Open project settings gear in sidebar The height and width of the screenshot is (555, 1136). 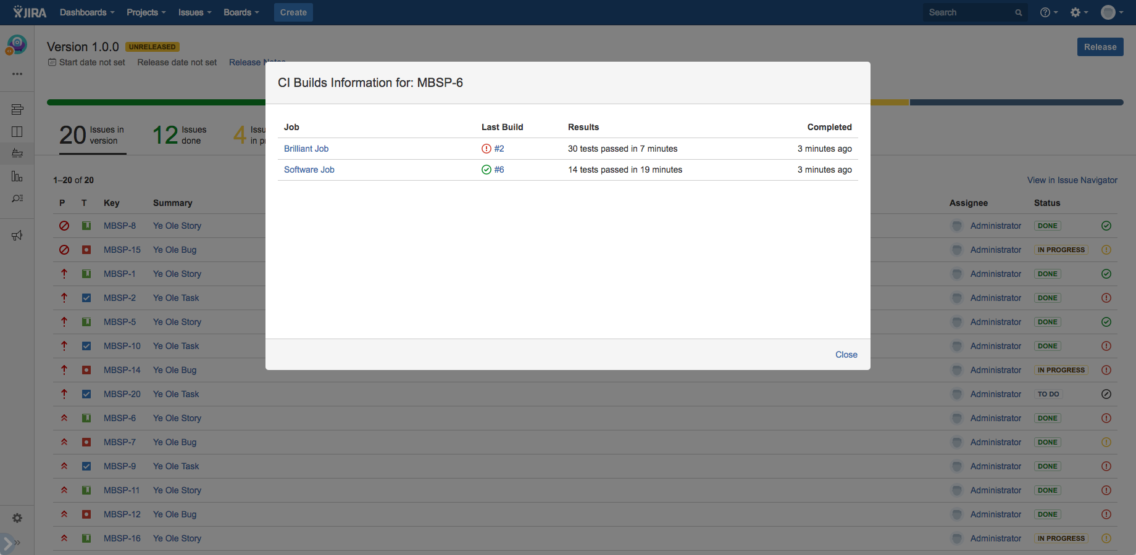[x=17, y=518]
